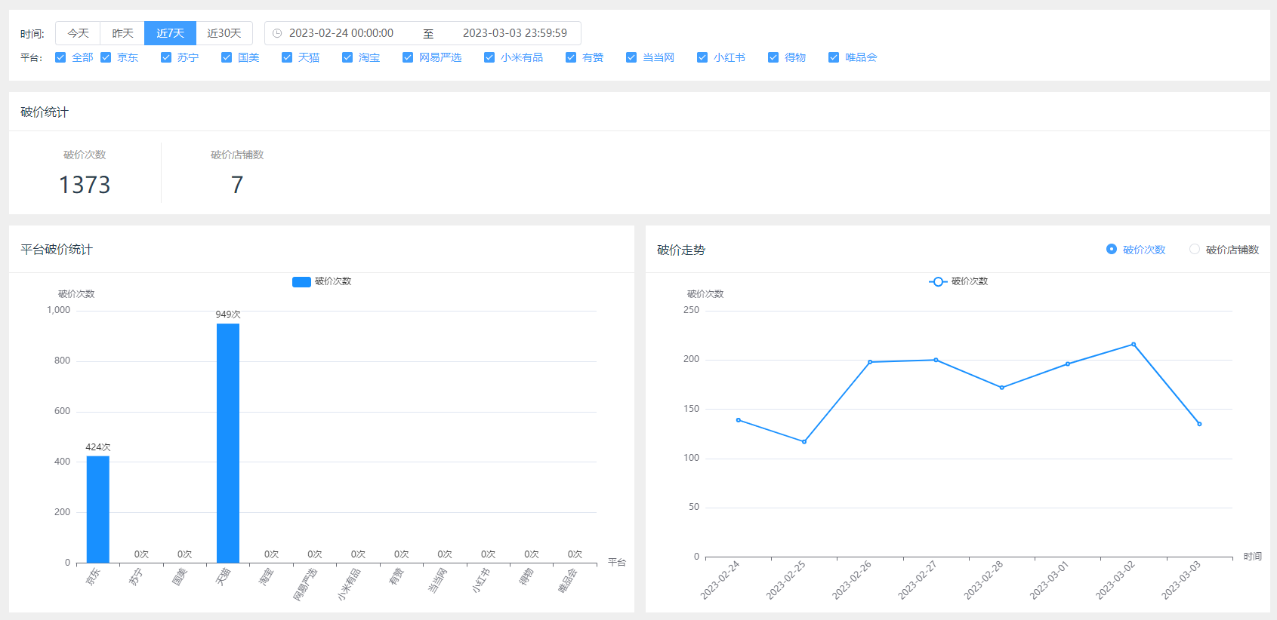Select the 破价次数 radio button in 破价走势
Viewport: 1277px width, 620px height.
click(1112, 249)
